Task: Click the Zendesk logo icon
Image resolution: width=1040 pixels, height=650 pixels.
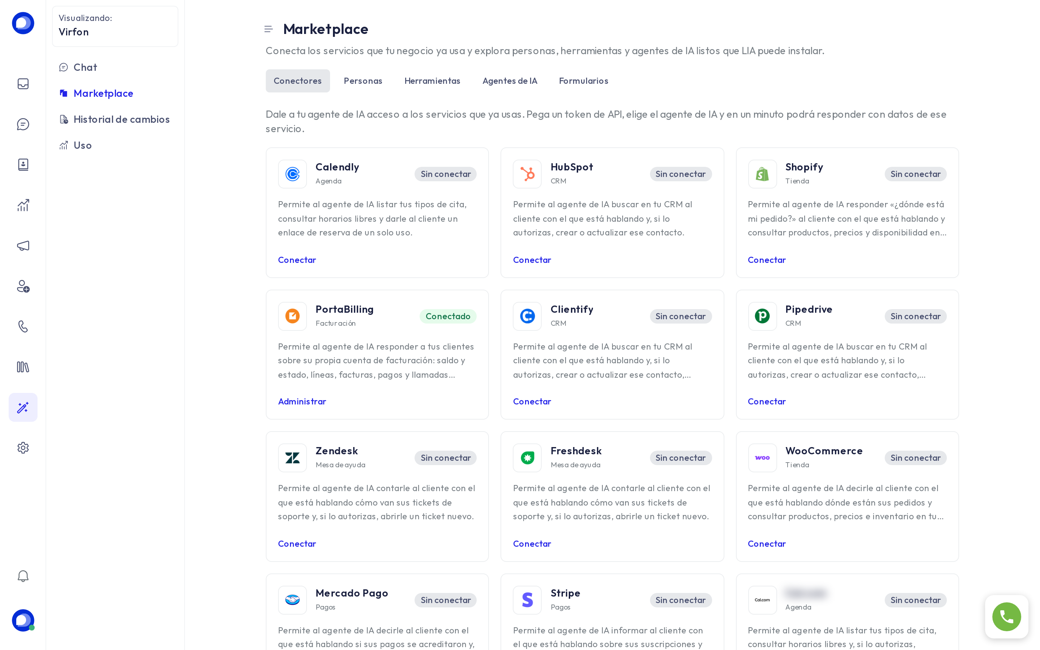Action: [292, 458]
